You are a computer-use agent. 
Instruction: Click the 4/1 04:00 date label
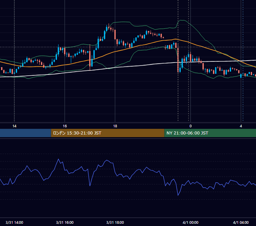[x=241, y=222]
